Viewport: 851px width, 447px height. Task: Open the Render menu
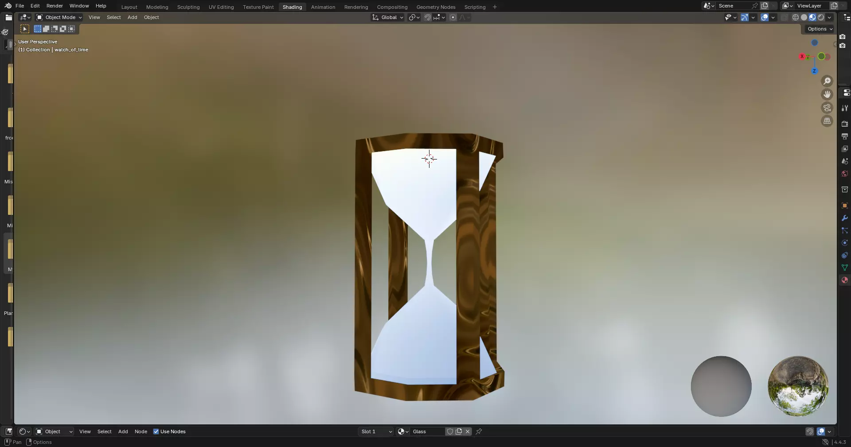55,6
